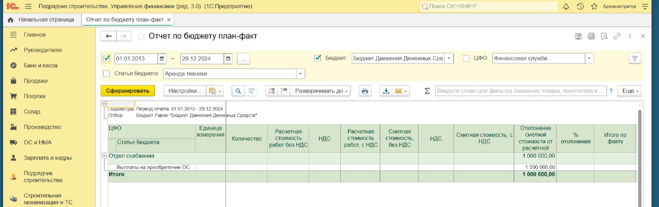Check the Статья бюджета checkbox
The image size is (659, 207).
click(107, 73)
